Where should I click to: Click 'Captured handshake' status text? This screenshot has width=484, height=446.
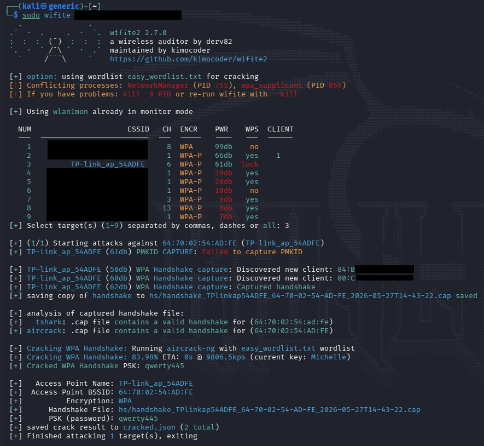[276, 287]
